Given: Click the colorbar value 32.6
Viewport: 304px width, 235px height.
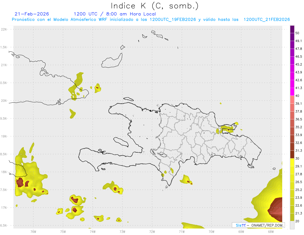Looking at the screenshot, I should (x=299, y=143).
